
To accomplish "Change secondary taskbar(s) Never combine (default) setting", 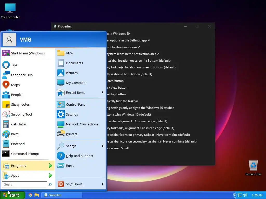I will tap(152, 141).
